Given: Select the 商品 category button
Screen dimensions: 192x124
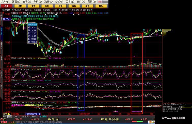Looking at the screenshot, I should pos(74,6).
